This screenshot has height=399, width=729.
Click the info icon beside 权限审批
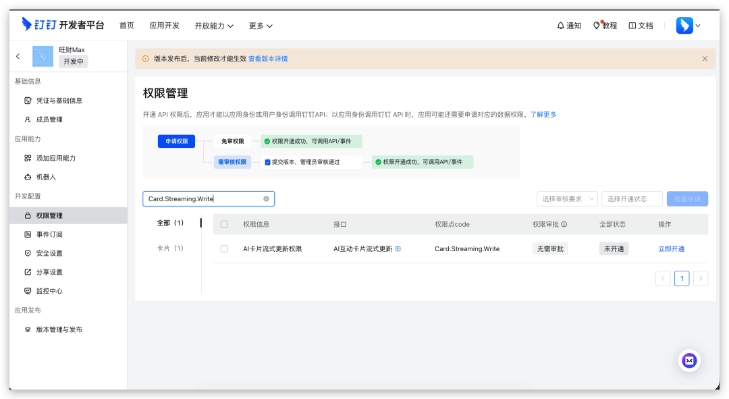tap(564, 225)
